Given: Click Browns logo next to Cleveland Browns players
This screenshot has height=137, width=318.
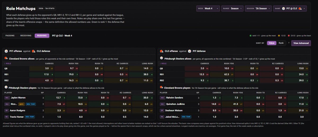Looking at the screenshot, I should pos(161,87).
